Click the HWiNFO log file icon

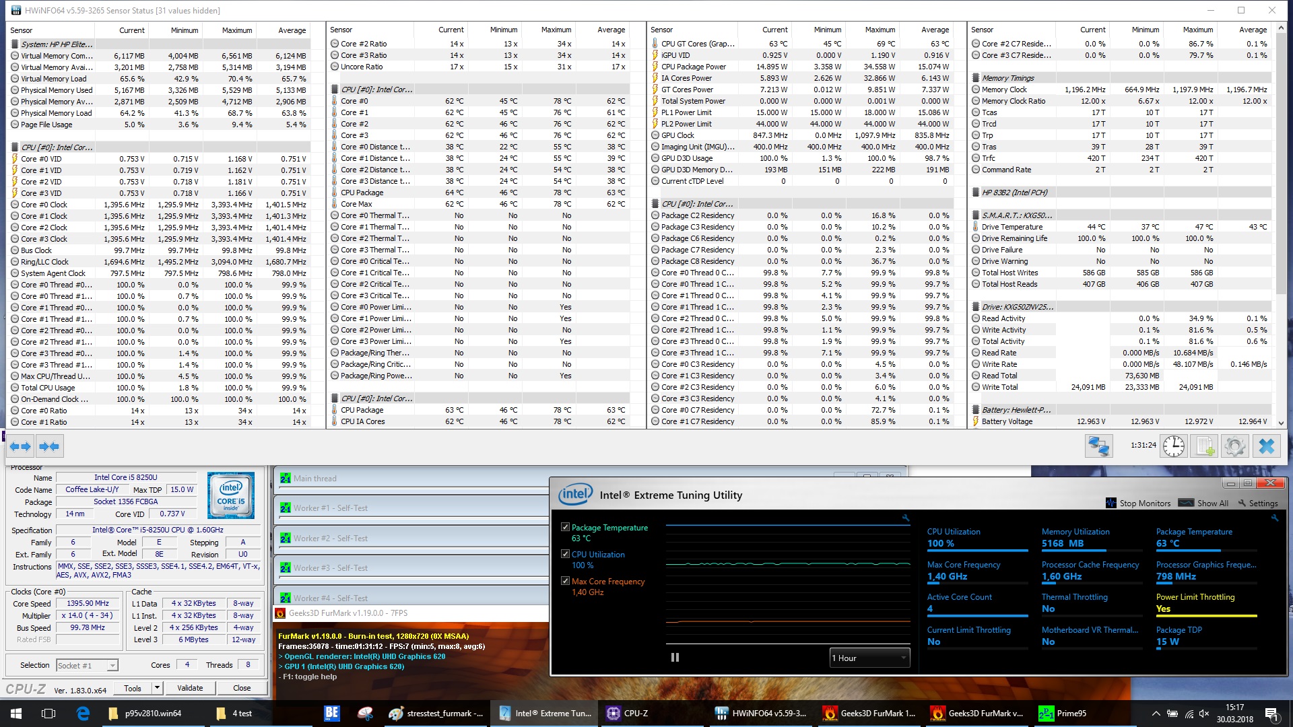tap(1204, 446)
